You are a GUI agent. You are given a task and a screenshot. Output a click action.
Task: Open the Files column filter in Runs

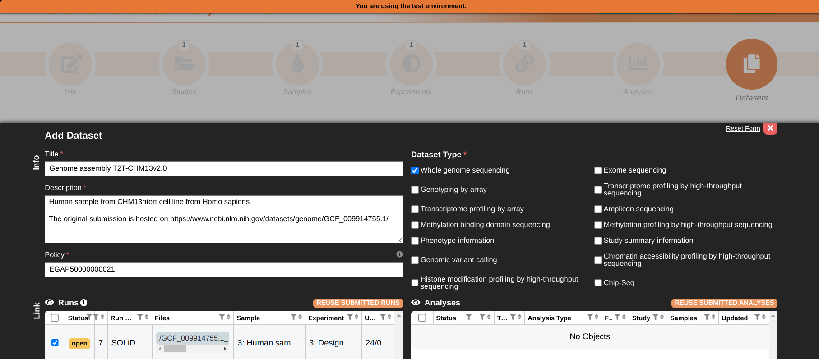point(222,317)
